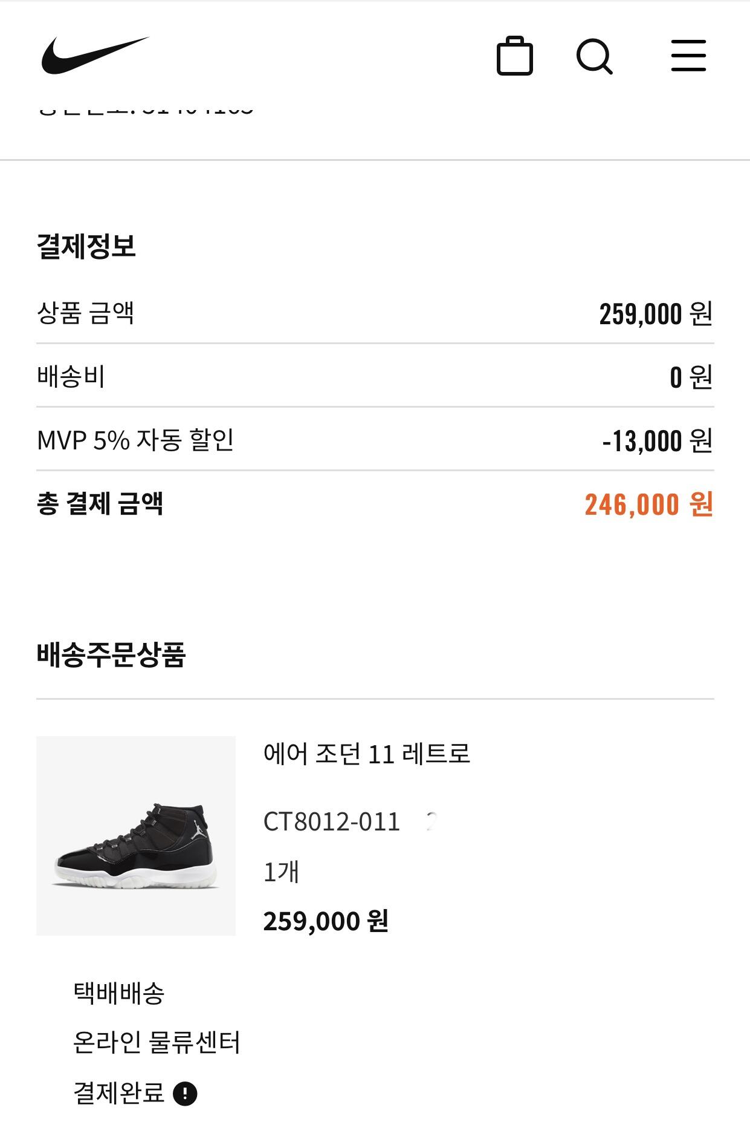Open search with the magnifier icon
The image size is (750, 1122).
click(x=594, y=56)
